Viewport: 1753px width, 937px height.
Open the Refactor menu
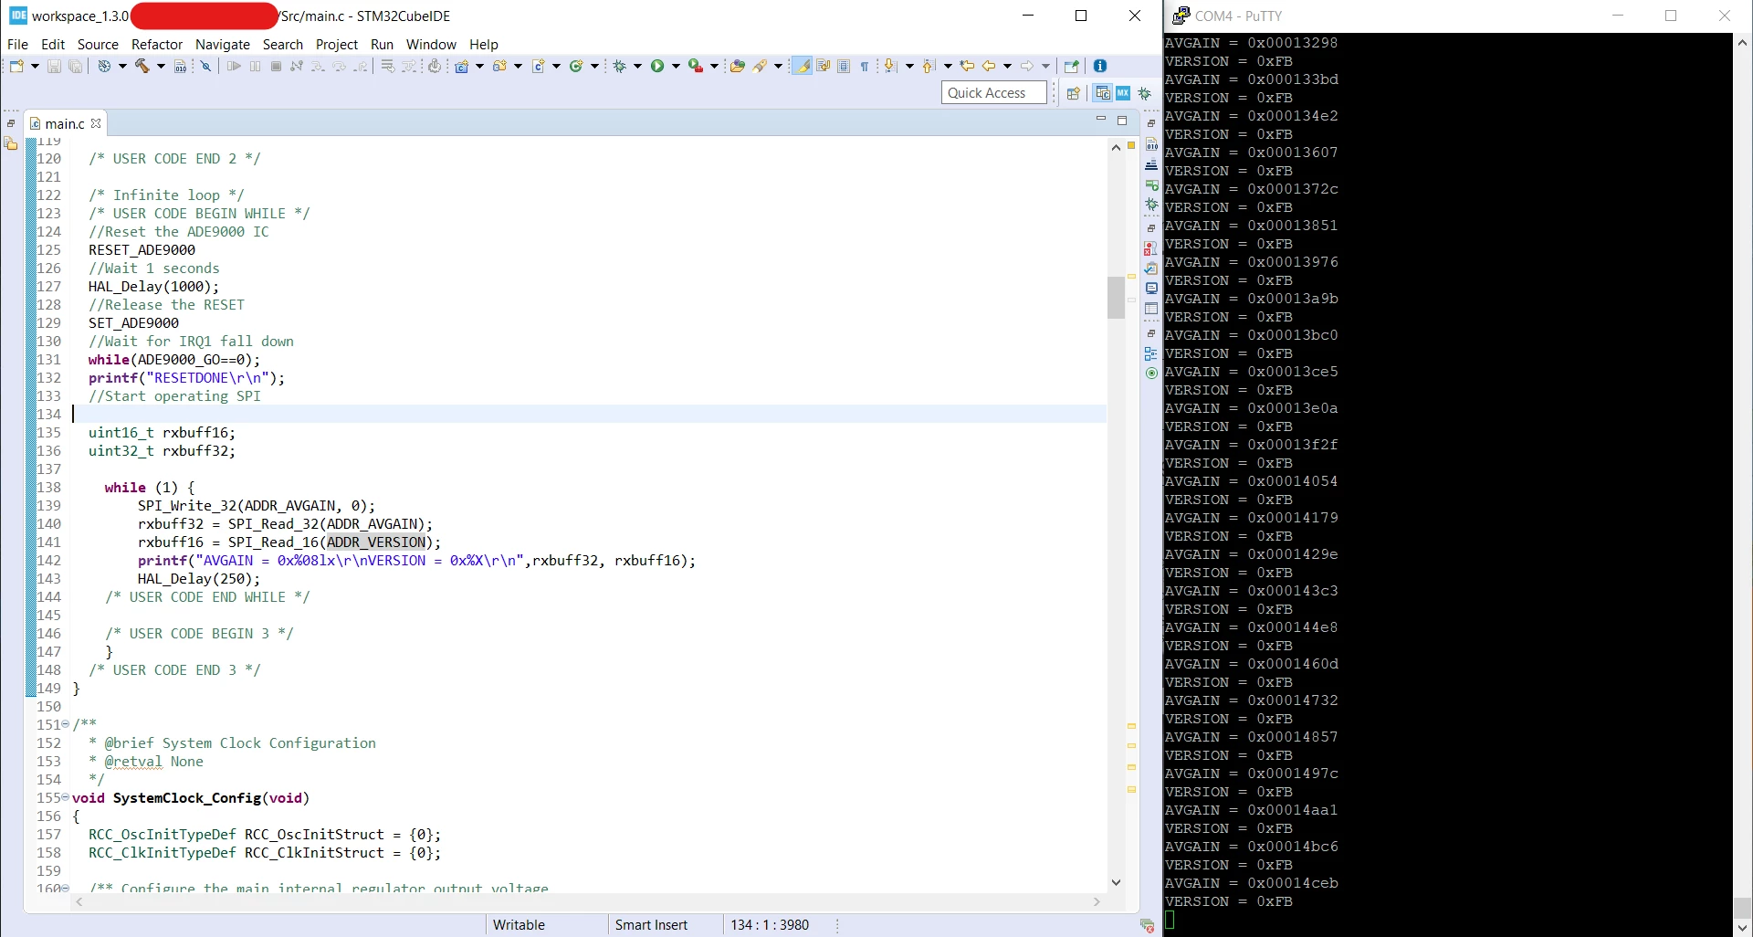click(157, 44)
